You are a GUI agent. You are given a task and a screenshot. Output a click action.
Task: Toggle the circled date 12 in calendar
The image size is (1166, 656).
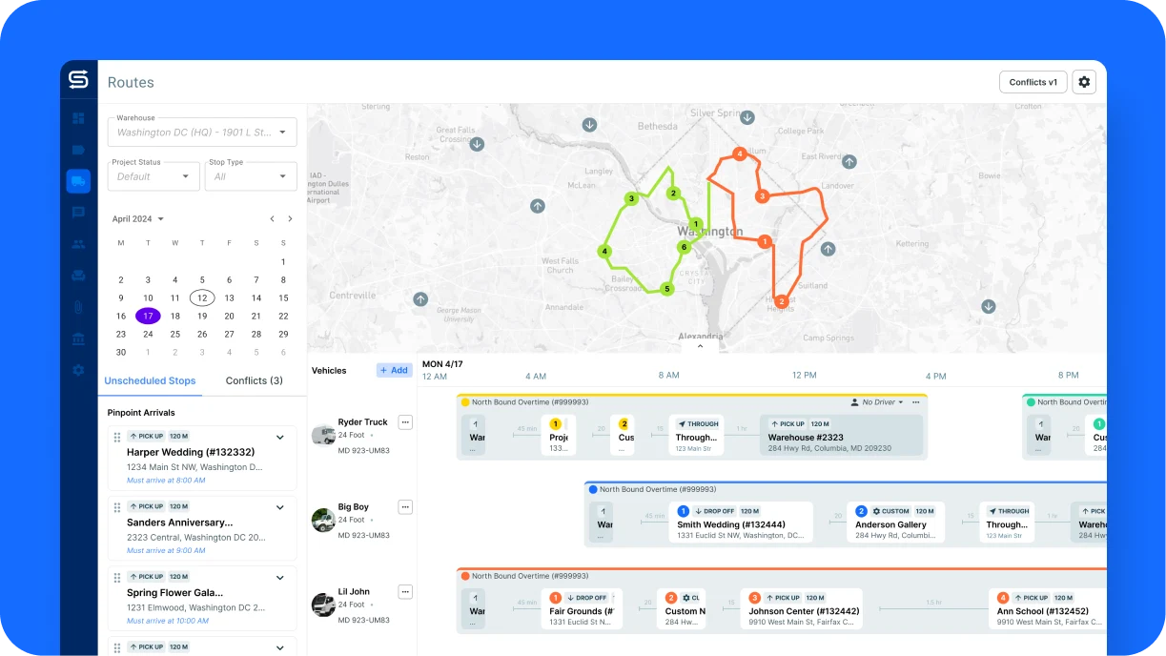coord(202,297)
